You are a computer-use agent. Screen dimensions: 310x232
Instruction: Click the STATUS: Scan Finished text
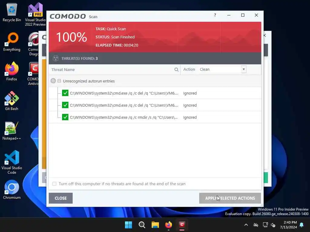pos(115,37)
